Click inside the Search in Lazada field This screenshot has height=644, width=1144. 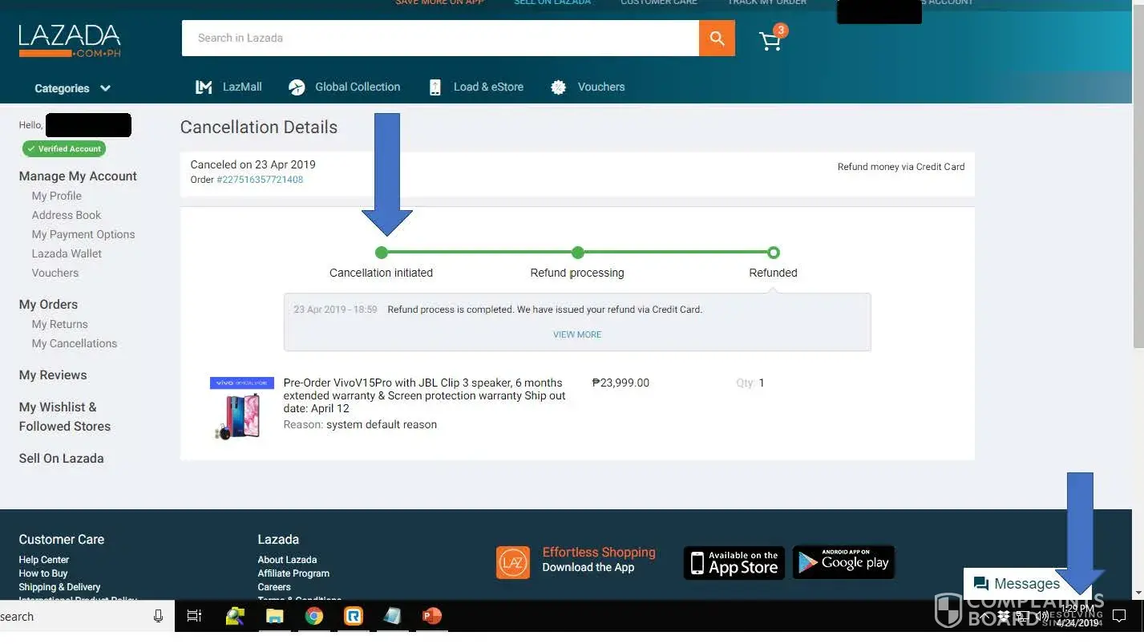point(440,38)
